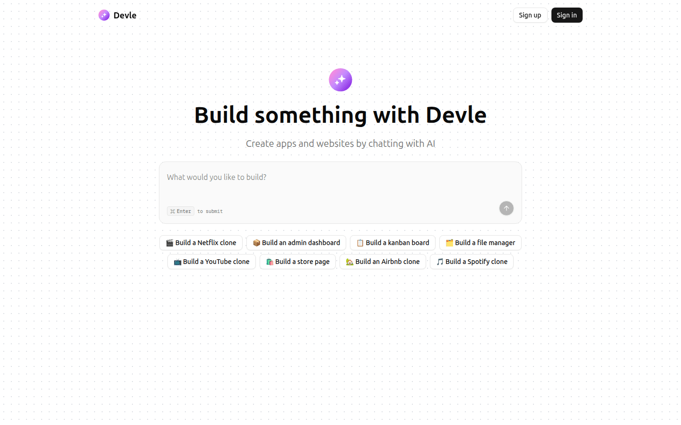Click the 'to submit' hint text

[210, 211]
